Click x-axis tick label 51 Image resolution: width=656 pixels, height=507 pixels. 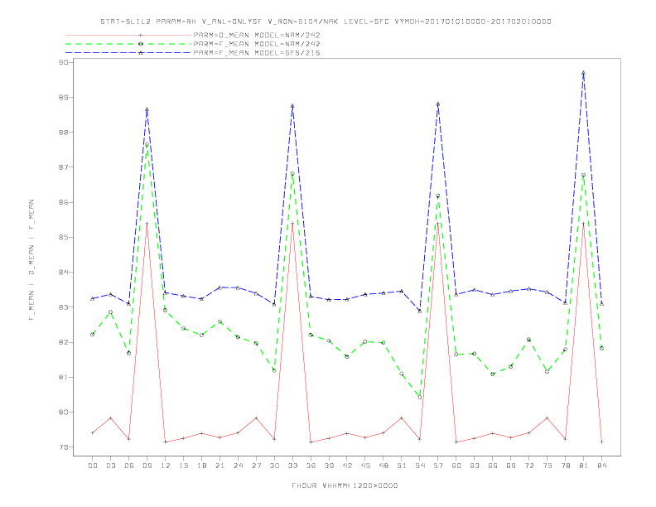tap(402, 466)
